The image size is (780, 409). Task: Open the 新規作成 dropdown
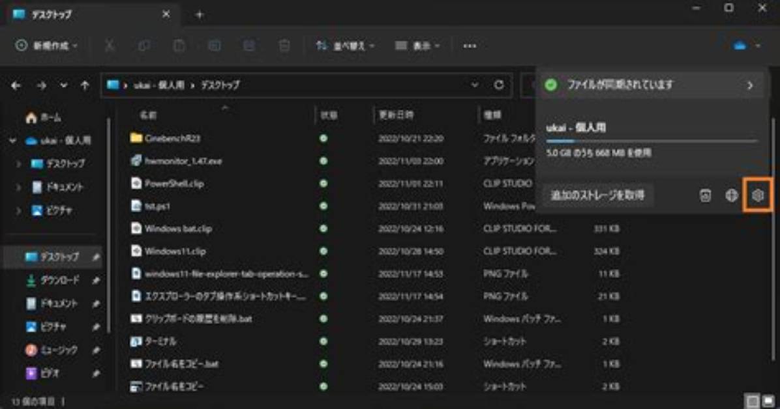tap(46, 46)
